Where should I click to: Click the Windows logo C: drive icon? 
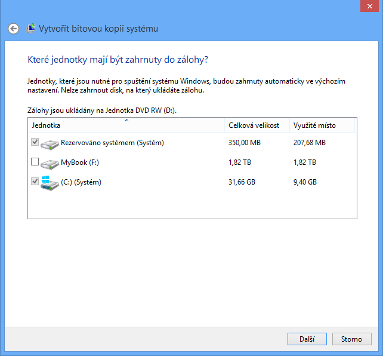coord(50,182)
